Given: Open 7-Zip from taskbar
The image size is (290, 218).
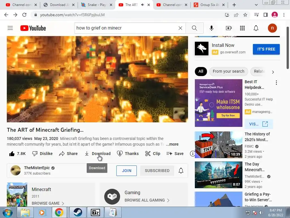Looking at the screenshot, I should [x=95, y=212].
